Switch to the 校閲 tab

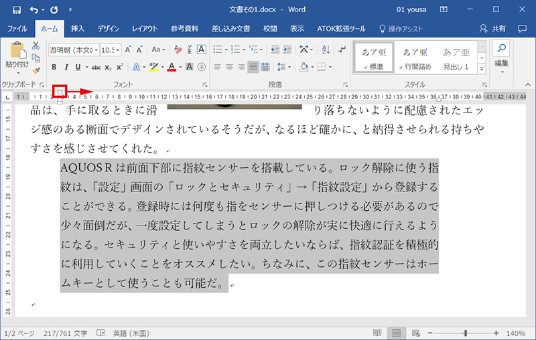tap(270, 29)
